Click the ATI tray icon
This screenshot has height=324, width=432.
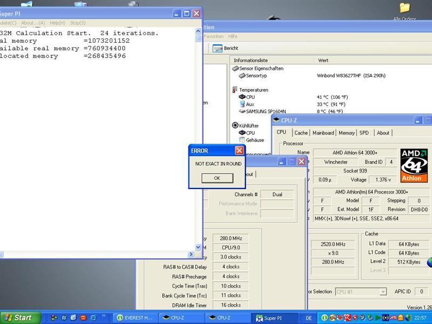coord(393,318)
